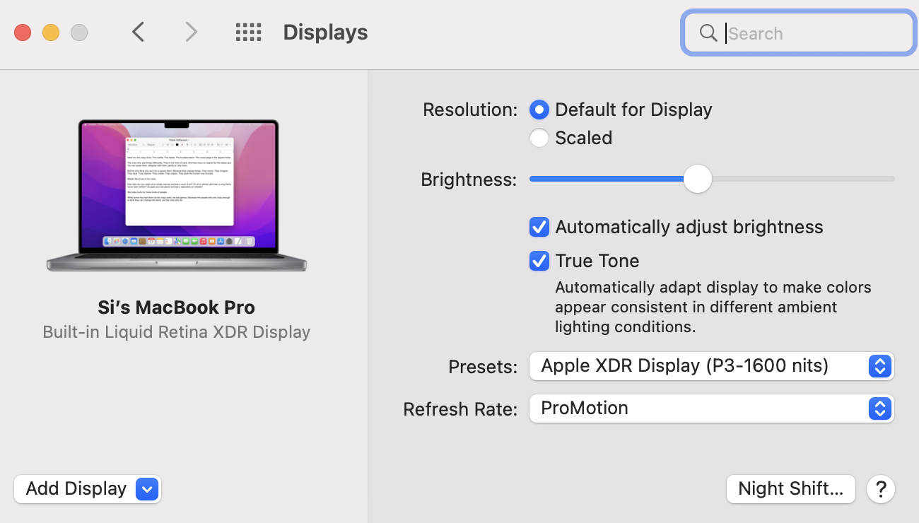Select the MacBook Pro display thumbnail
Screen dimensions: 919x523
click(177, 194)
